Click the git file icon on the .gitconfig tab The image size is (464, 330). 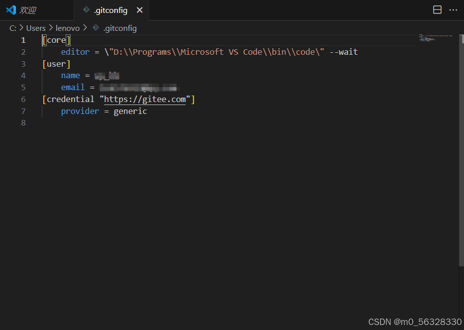(86, 9)
